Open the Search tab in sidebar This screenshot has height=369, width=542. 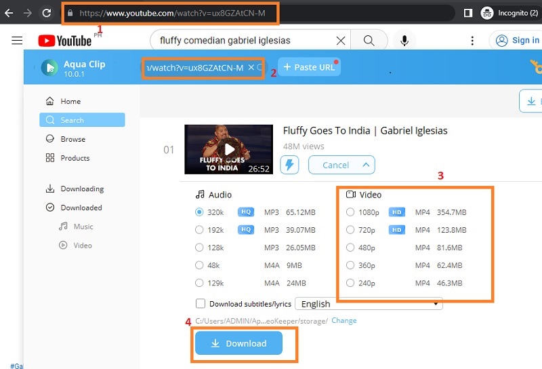coord(82,120)
